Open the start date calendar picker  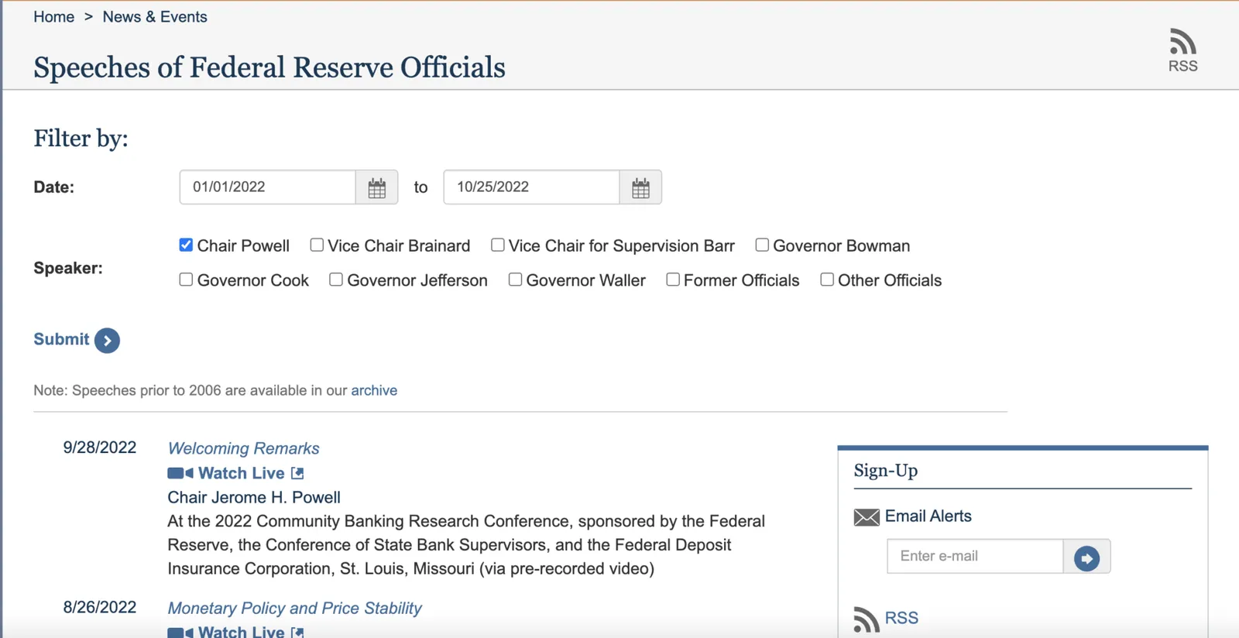[x=376, y=187]
